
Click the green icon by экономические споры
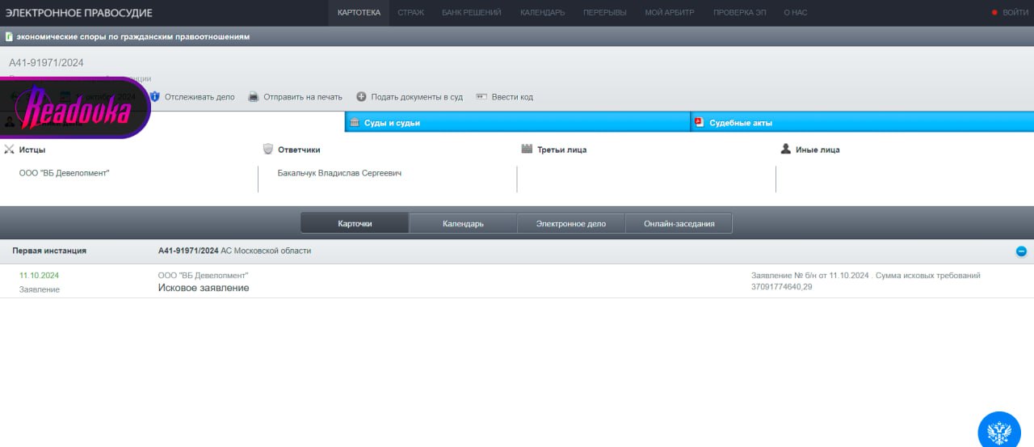click(x=8, y=37)
